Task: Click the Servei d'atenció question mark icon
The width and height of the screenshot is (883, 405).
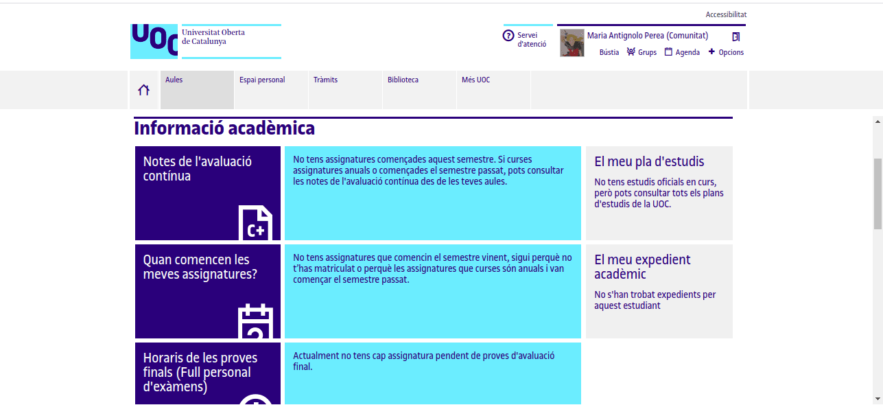Action: pos(508,36)
